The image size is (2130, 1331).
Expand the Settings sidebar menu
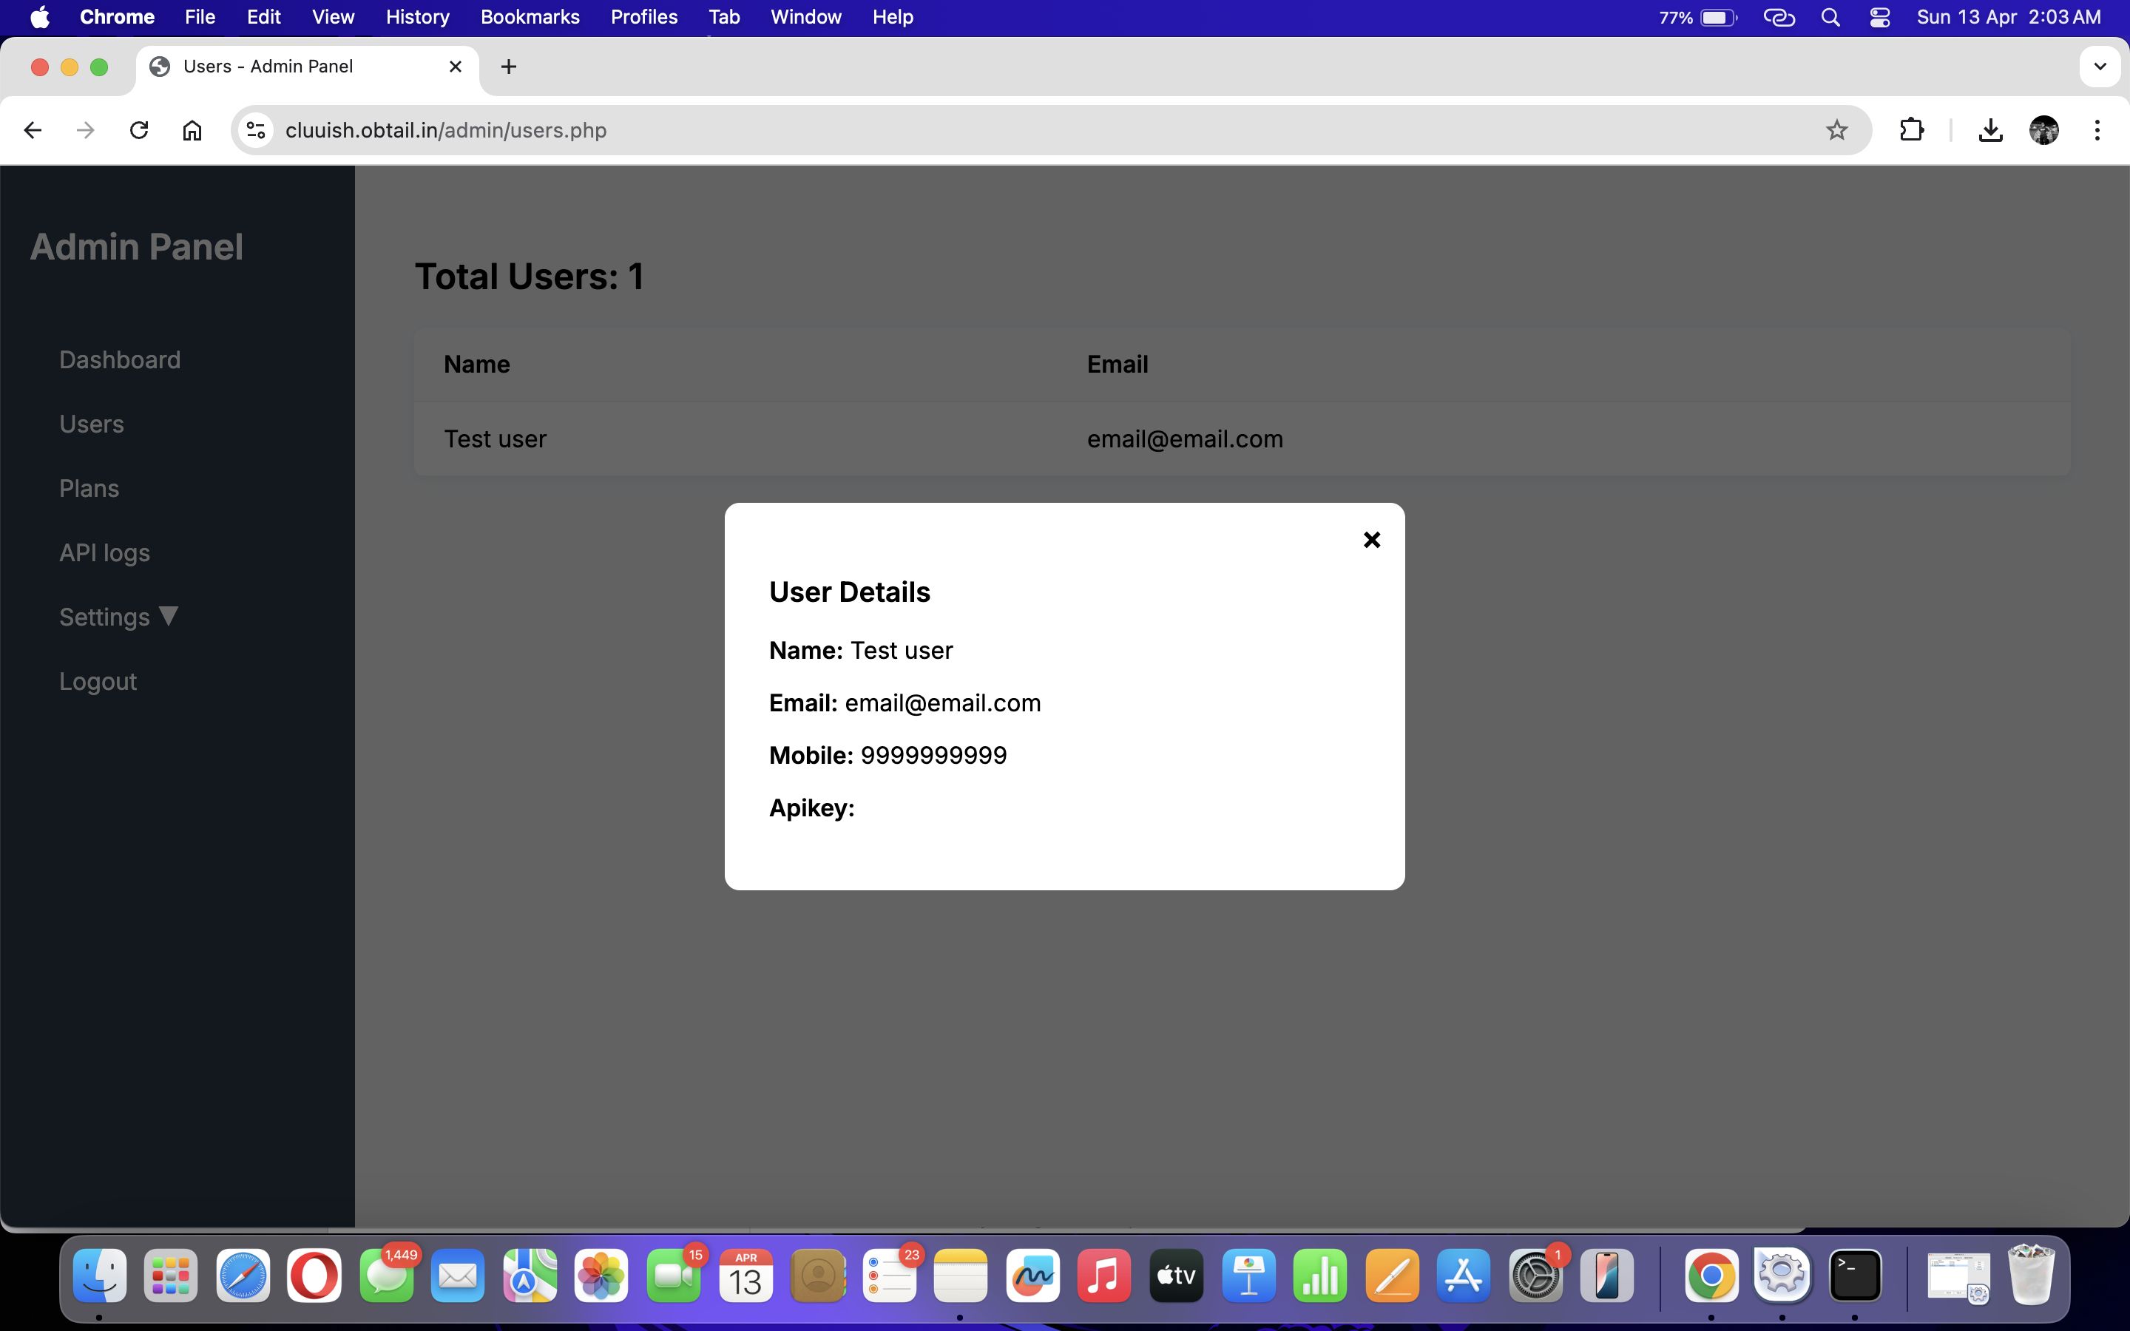118,617
